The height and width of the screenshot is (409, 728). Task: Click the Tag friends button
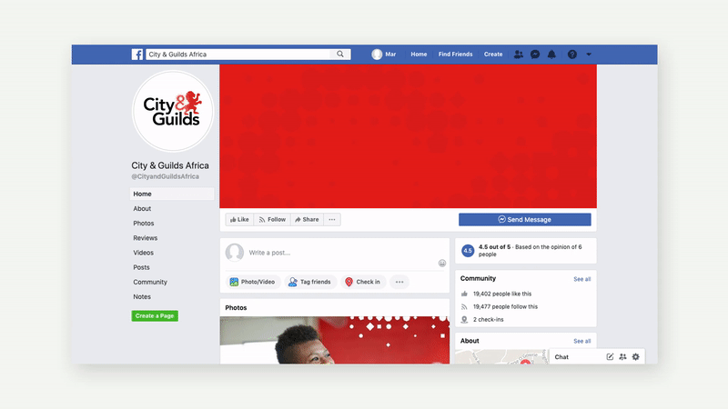point(309,282)
